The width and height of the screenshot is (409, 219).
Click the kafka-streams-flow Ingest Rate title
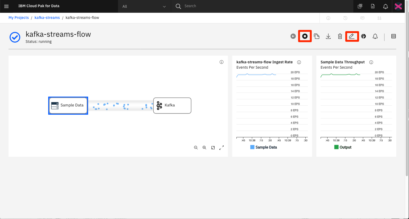tap(264, 62)
